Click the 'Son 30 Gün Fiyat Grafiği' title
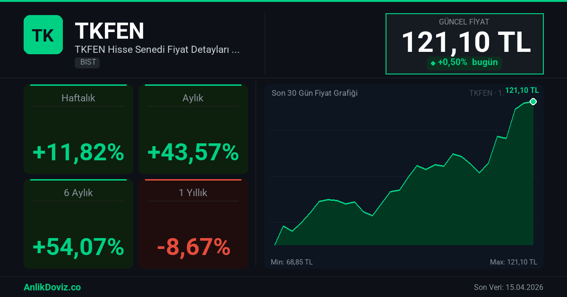The height and width of the screenshot is (297, 567). point(314,93)
